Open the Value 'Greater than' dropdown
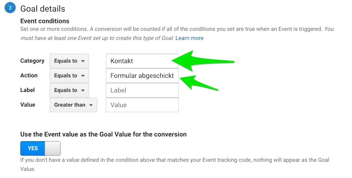 pyautogui.click(x=73, y=105)
